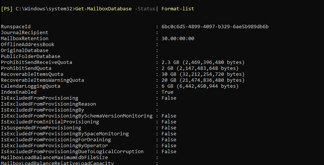Screen dimensions: 324x165
Task: Click the Get-MailboxDatabase command text
Action: (103, 9)
